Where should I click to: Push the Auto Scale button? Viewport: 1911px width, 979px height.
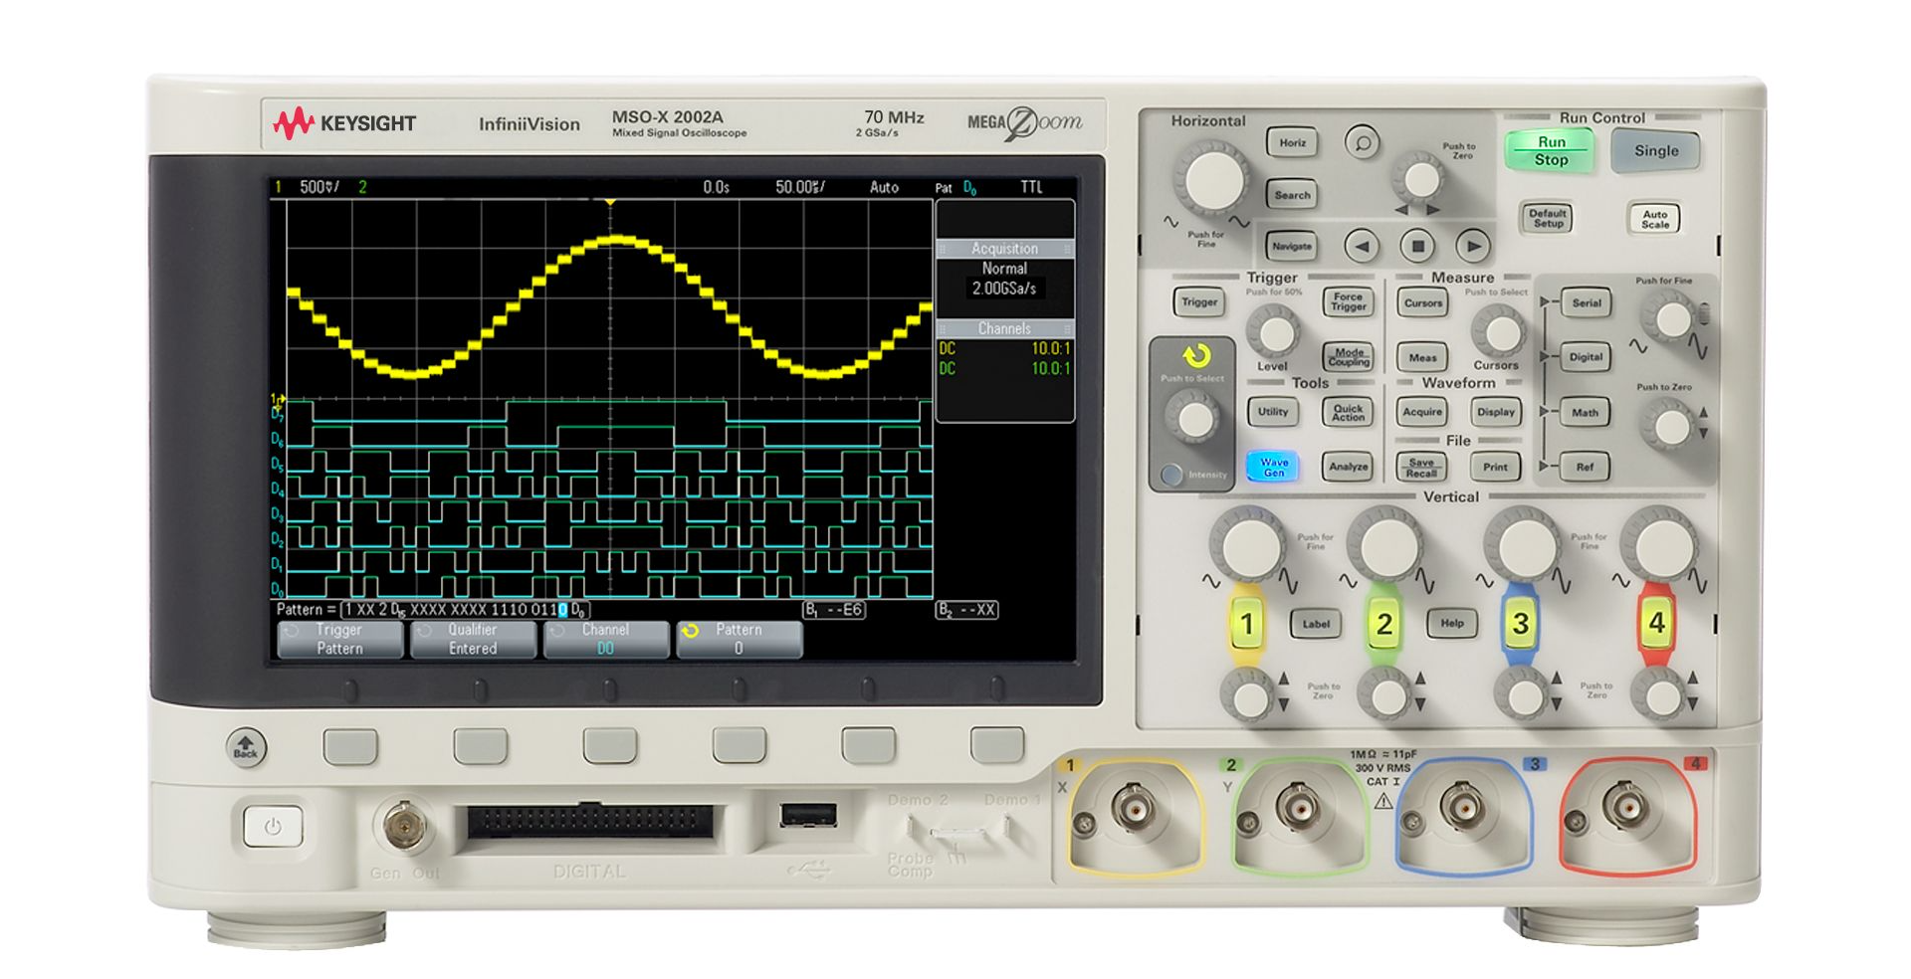point(1654,219)
